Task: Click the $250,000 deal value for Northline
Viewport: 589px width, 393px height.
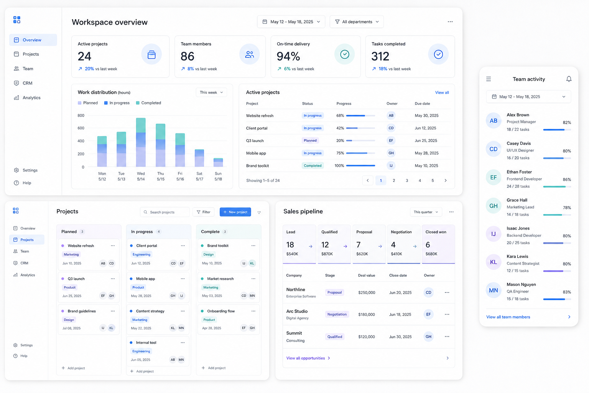Action: (x=367, y=292)
